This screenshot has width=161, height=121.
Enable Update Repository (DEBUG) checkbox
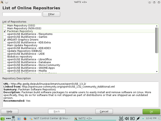[x=5, y=51]
